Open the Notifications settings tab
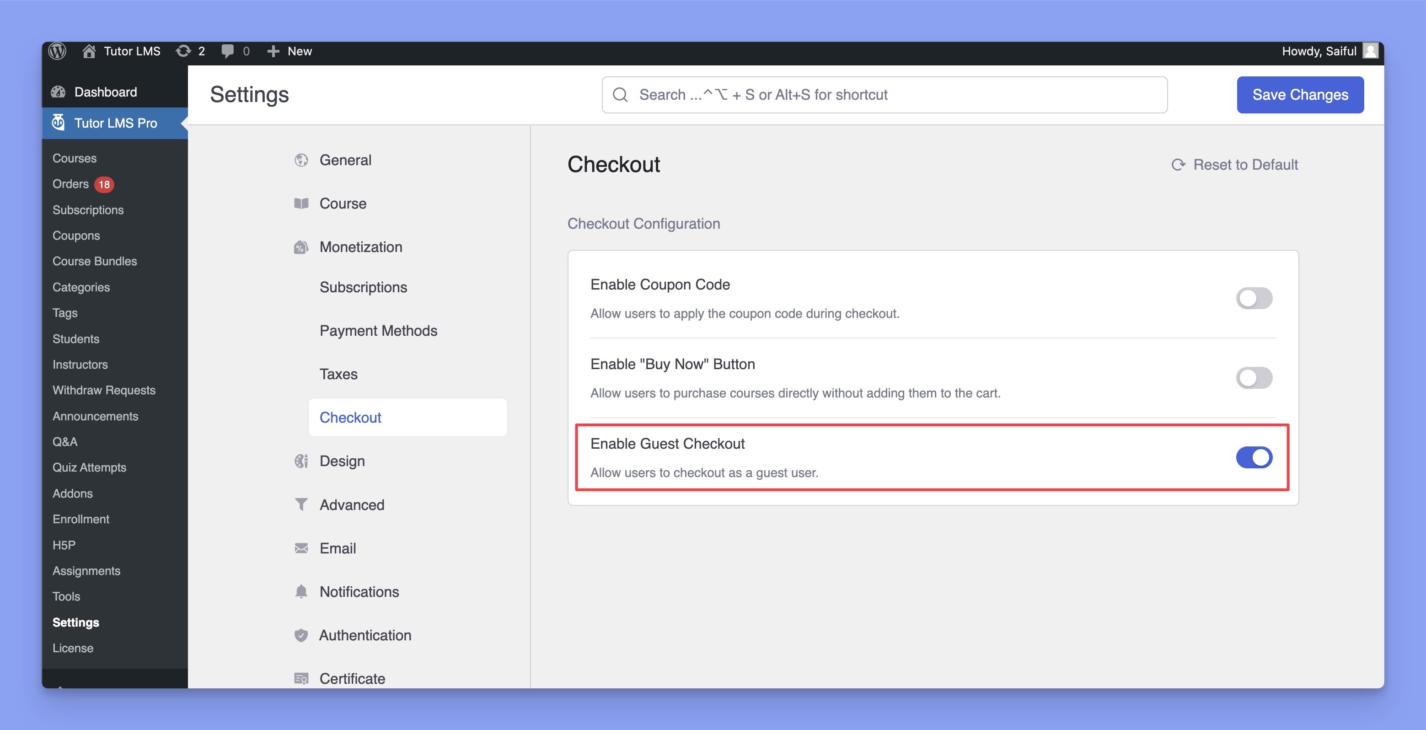 click(359, 591)
